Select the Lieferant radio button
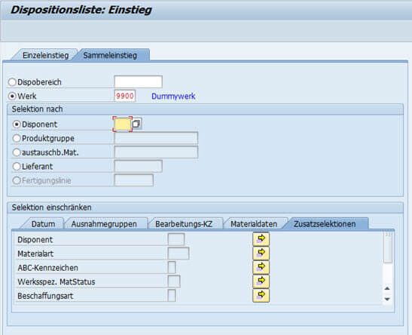 pos(17,166)
